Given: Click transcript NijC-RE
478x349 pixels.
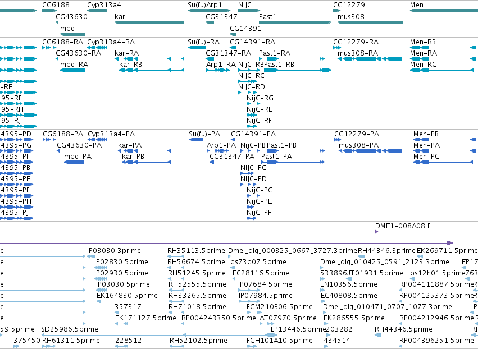Looking at the screenshot, I should click(x=260, y=109).
